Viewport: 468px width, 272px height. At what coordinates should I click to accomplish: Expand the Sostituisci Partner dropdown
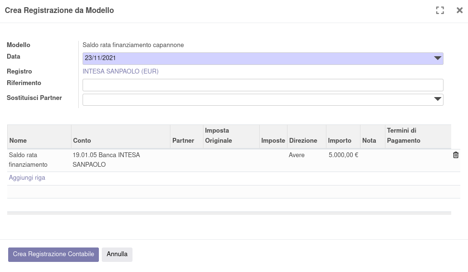pyautogui.click(x=437, y=99)
